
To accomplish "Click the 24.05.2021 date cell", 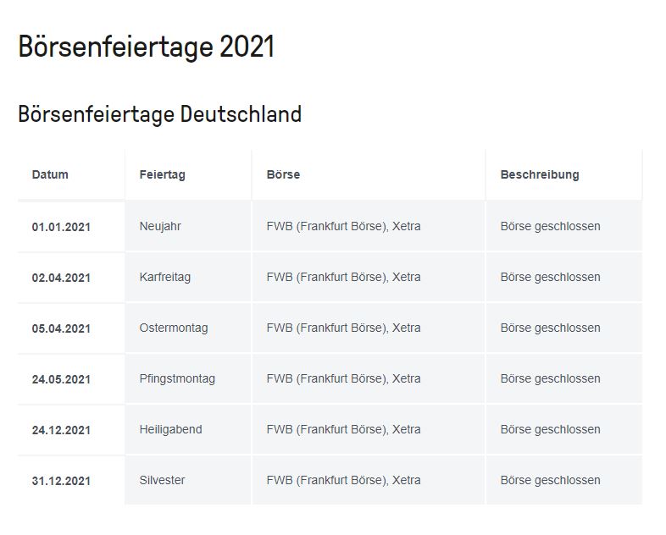I will click(x=61, y=379).
